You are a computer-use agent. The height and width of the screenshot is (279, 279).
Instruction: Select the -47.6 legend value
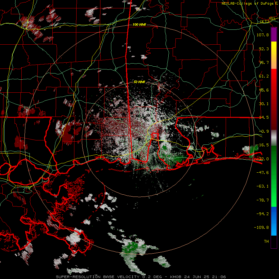coord(263,173)
